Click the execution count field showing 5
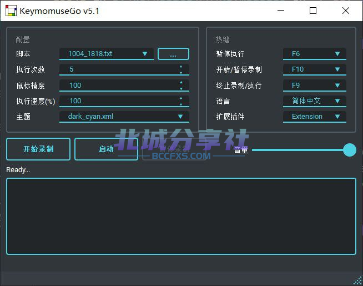The width and height of the screenshot is (363, 286). coord(124,69)
